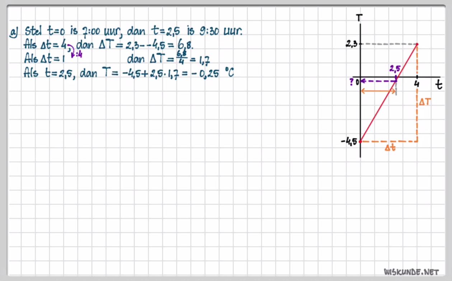Click the orange "Δt" label below the graph
This screenshot has height=281, width=452.
coord(390,148)
